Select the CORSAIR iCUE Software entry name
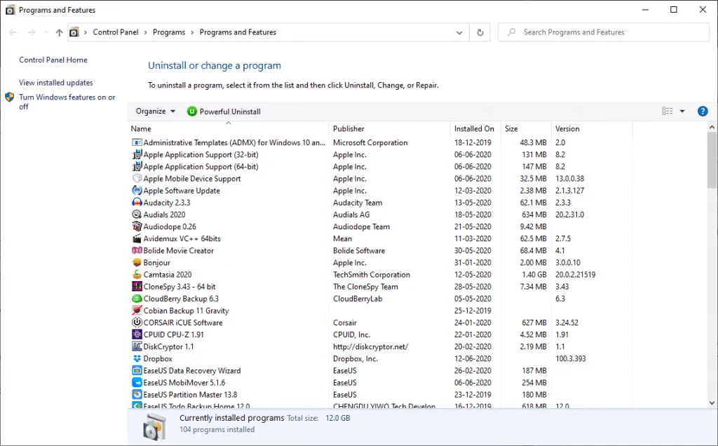Image resolution: width=718 pixels, height=446 pixels. (x=183, y=323)
